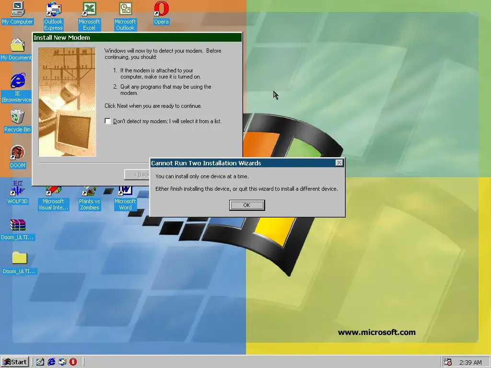Viewport: 491px width, 368px height.
Task: Launch the Opera desktop shortcut
Action: point(161,13)
